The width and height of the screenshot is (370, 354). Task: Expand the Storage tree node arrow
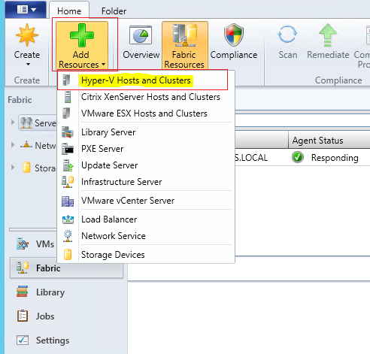click(13, 167)
